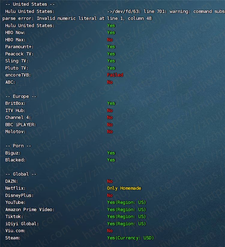Click the 'Yes' result for Peacock TV
The height and width of the screenshot is (247, 225).
pos(111,54)
